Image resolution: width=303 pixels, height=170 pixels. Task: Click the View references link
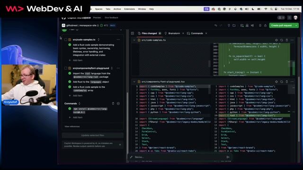point(72,127)
